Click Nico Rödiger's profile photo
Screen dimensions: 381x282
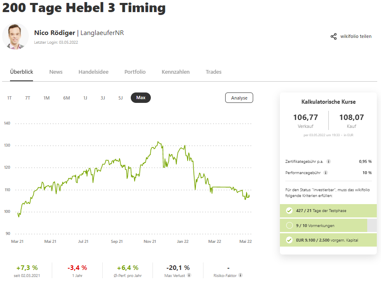pyautogui.click(x=15, y=36)
